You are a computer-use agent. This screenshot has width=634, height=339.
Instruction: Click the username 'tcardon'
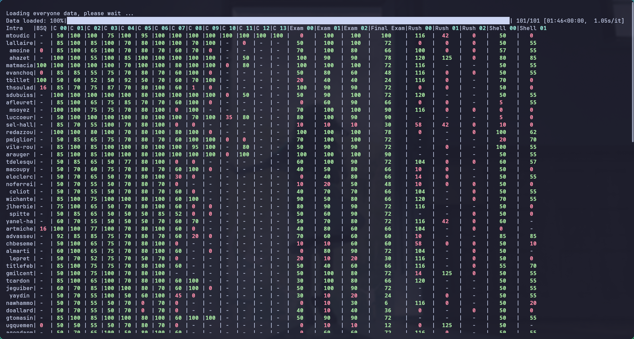(x=18, y=281)
